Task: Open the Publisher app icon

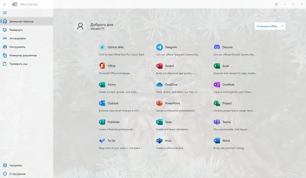Action: tap(102, 122)
